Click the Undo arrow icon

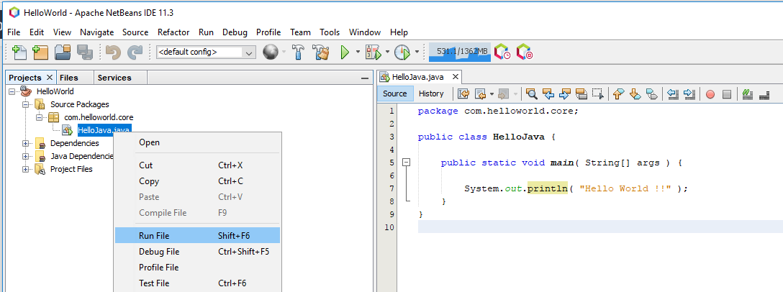click(x=113, y=52)
